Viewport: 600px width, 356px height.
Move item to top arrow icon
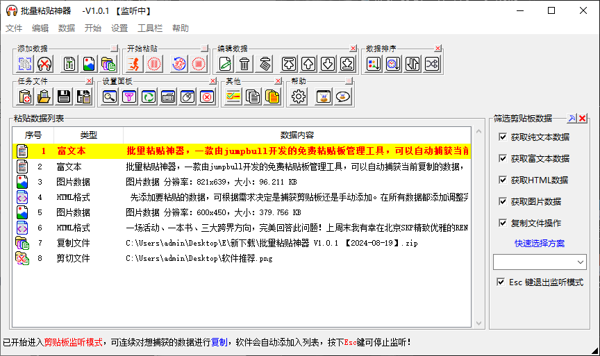tap(289, 64)
